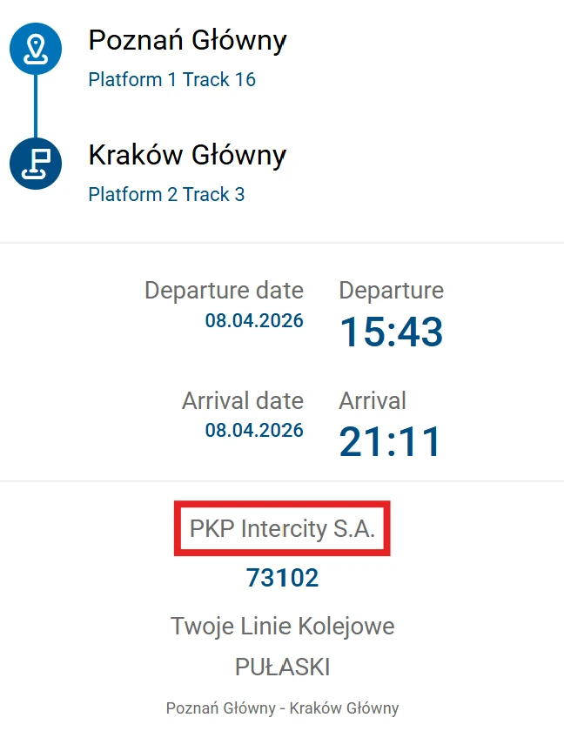The image size is (564, 731).
Task: Select the Kraków Główny station heading
Action: (187, 156)
